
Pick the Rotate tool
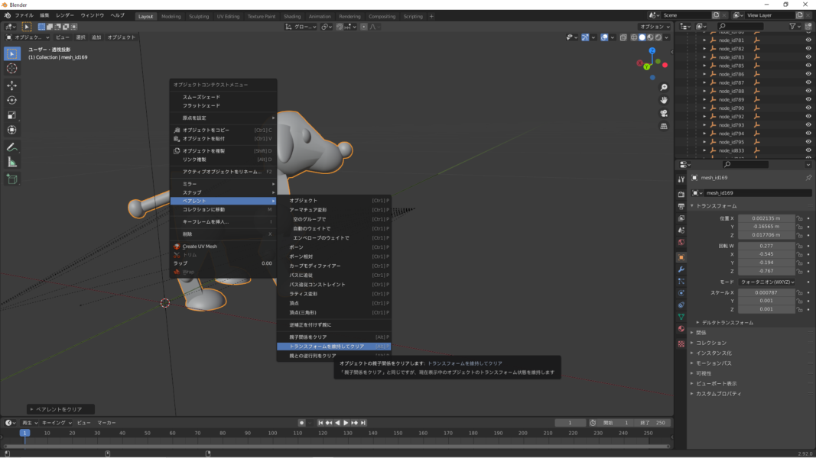click(x=12, y=100)
